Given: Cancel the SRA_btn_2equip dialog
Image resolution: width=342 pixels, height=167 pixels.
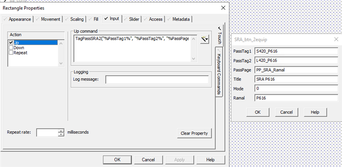Looking at the screenshot, I should coord(287,112).
